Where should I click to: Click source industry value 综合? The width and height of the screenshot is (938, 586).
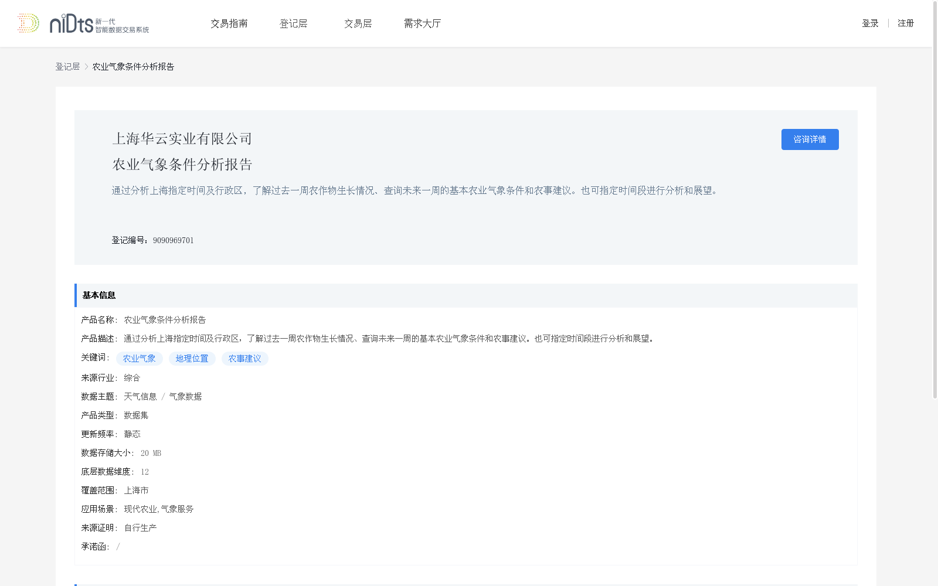tap(132, 378)
